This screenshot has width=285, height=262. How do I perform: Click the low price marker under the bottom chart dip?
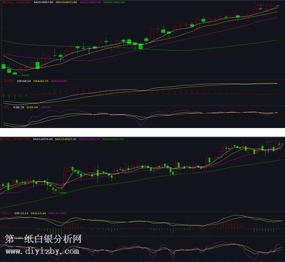pos(63,193)
